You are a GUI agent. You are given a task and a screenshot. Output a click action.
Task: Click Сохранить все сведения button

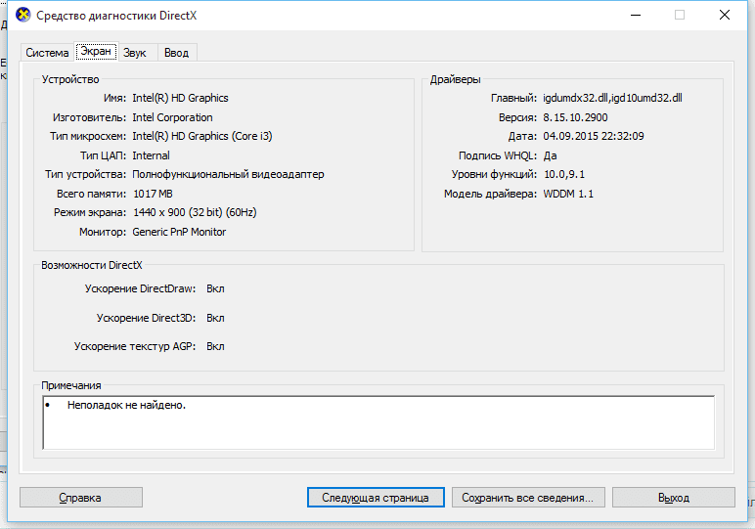pyautogui.click(x=528, y=498)
